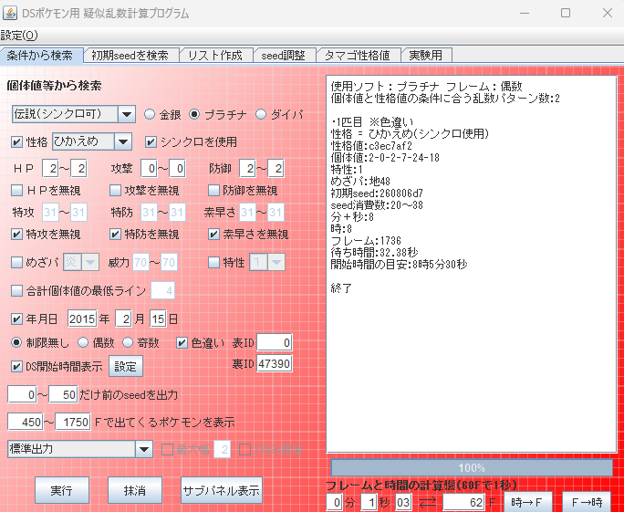Enable the 防御を無視 checkbox

coord(213,191)
